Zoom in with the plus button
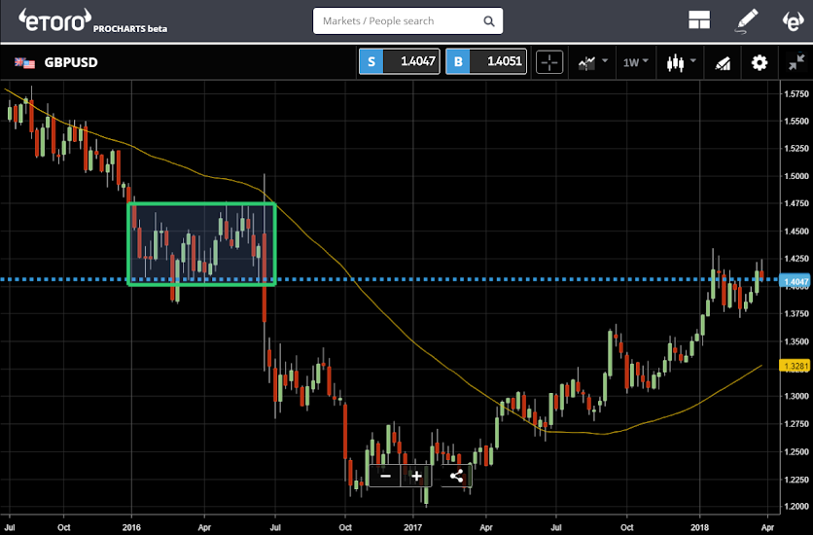This screenshot has height=535, width=813. coord(416,476)
